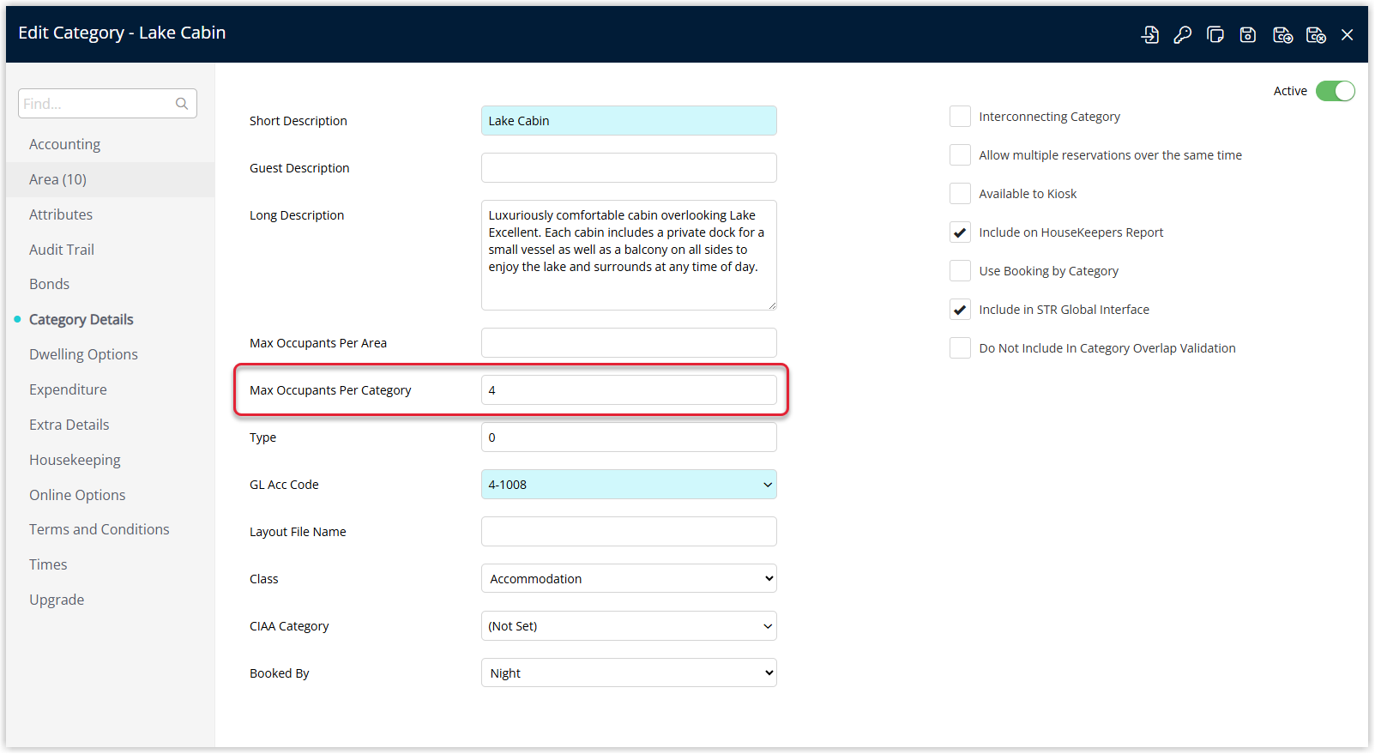Open Upgrade section in sidebar

point(57,600)
